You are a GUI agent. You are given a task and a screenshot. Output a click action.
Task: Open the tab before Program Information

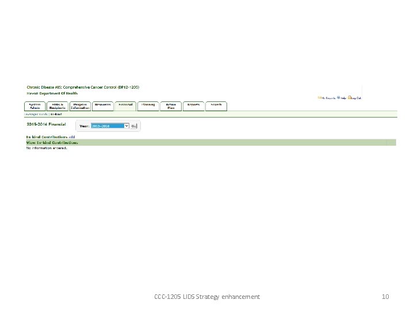click(x=57, y=106)
